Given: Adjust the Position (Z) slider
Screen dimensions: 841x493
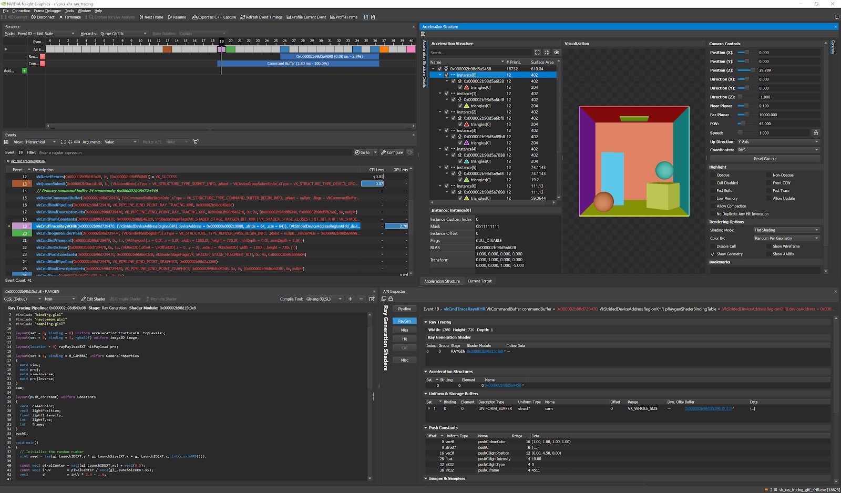Looking at the screenshot, I should (746, 70).
